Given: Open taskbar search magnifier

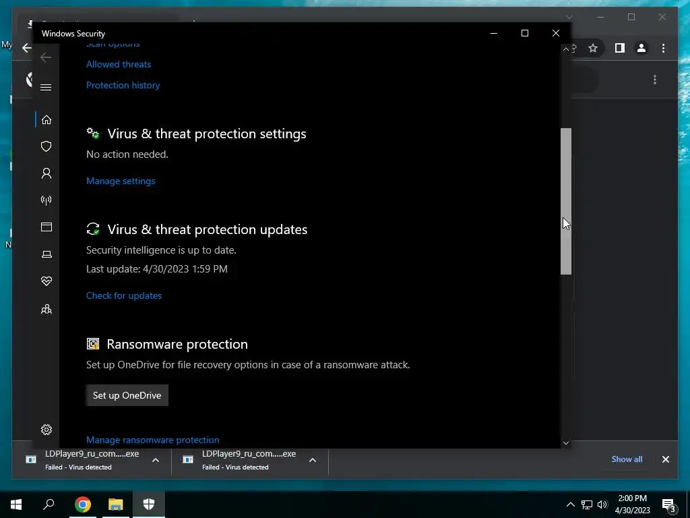Looking at the screenshot, I should point(49,505).
